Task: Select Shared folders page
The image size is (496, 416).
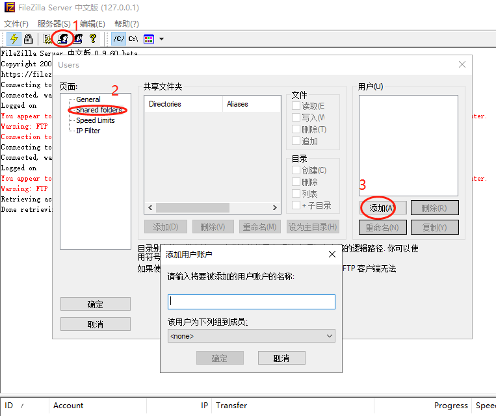Action: 99,110
